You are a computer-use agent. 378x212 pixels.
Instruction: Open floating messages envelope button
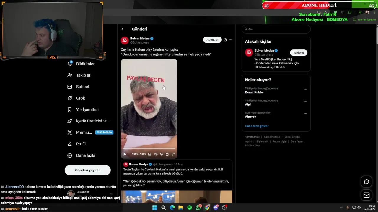pos(366,195)
